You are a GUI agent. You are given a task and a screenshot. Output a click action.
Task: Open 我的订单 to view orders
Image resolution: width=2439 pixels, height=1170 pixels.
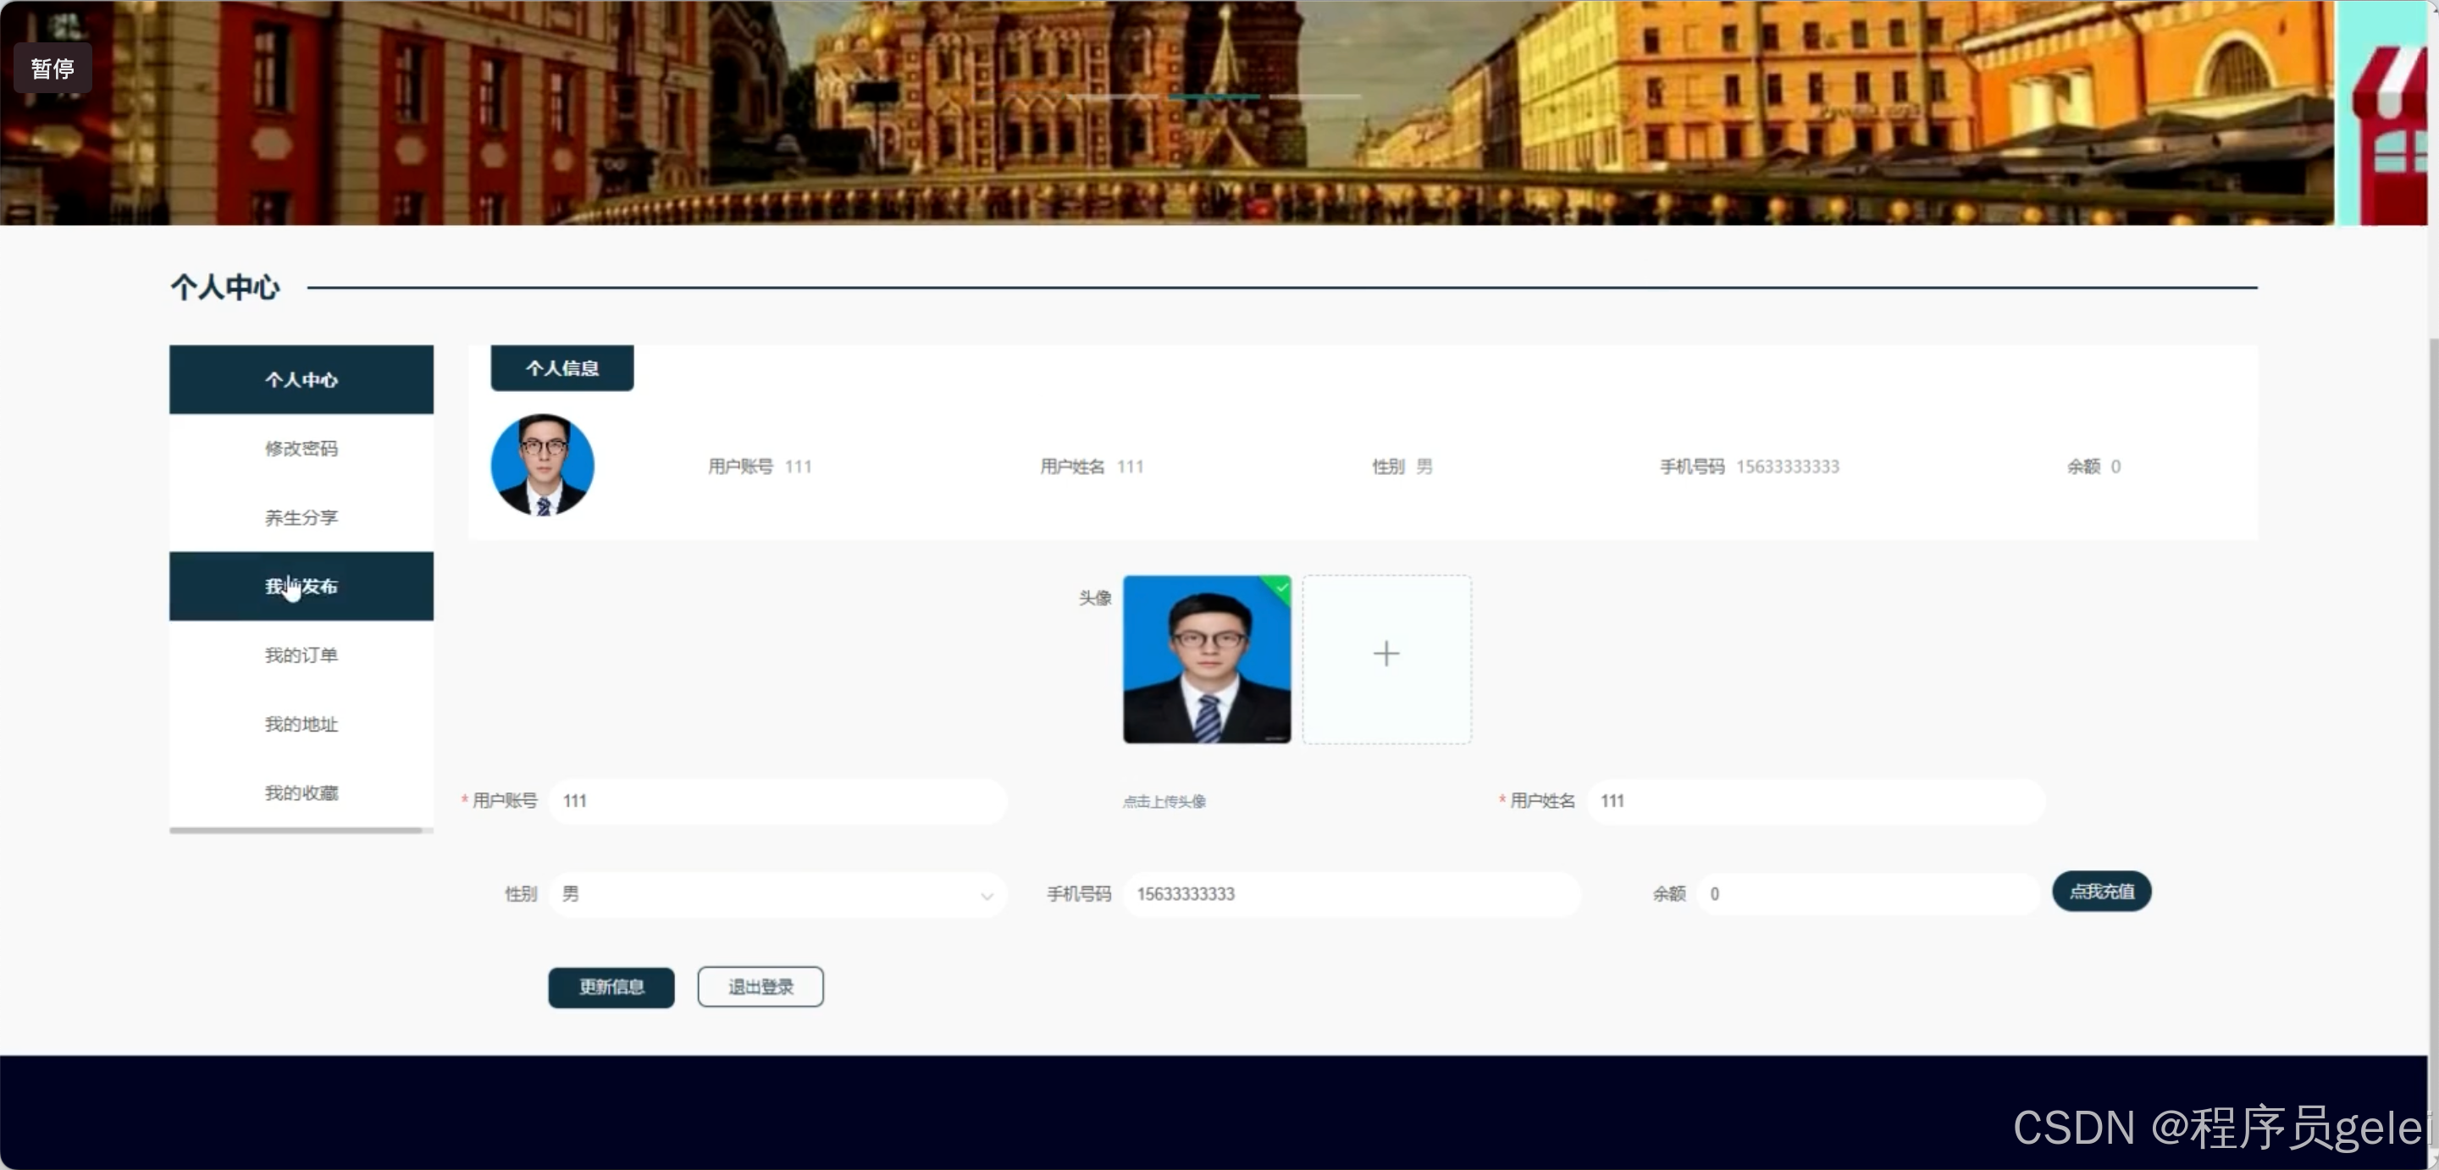click(300, 654)
